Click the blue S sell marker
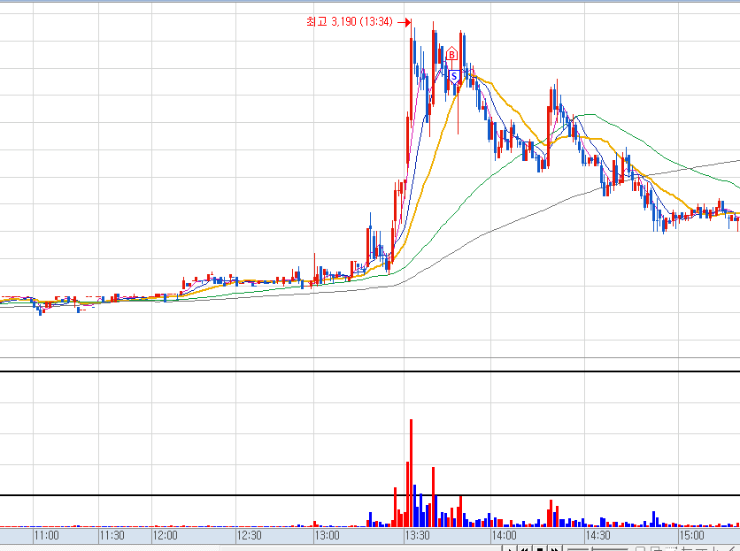Screen dimensions: 740x551 [x=454, y=76]
